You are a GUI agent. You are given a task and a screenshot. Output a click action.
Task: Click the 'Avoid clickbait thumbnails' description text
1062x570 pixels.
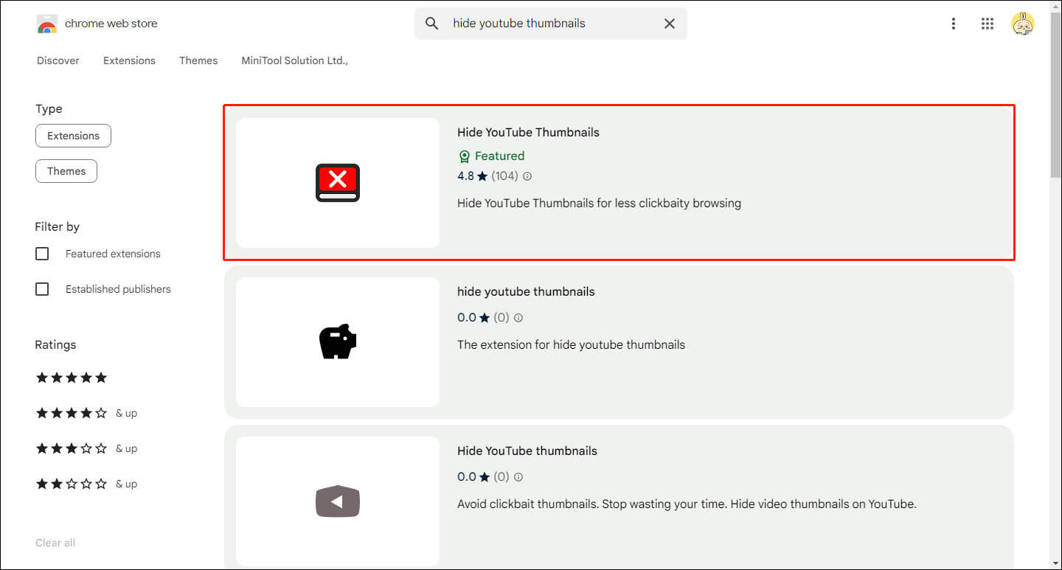687,504
